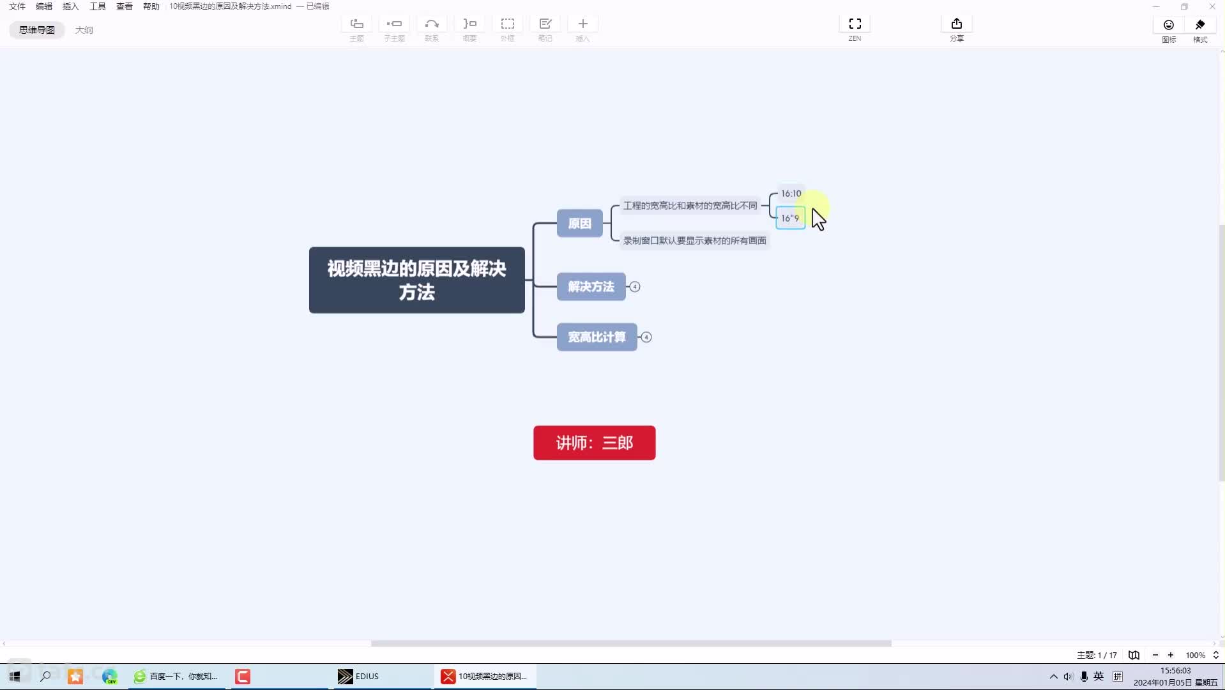This screenshot has height=690, width=1225.
Task: Open the 编辑 menu
Action: (x=44, y=6)
